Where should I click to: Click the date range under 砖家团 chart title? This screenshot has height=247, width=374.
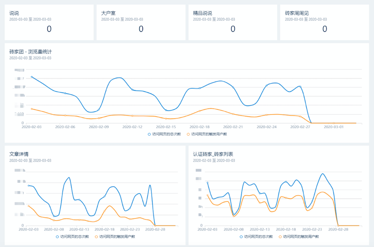pos(30,58)
